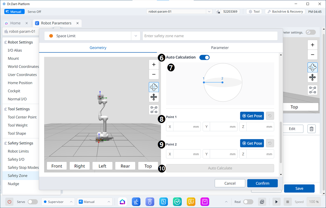Viewport: 326px width, 208px height.
Task: Switch to the Parameter tab
Action: 220,48
